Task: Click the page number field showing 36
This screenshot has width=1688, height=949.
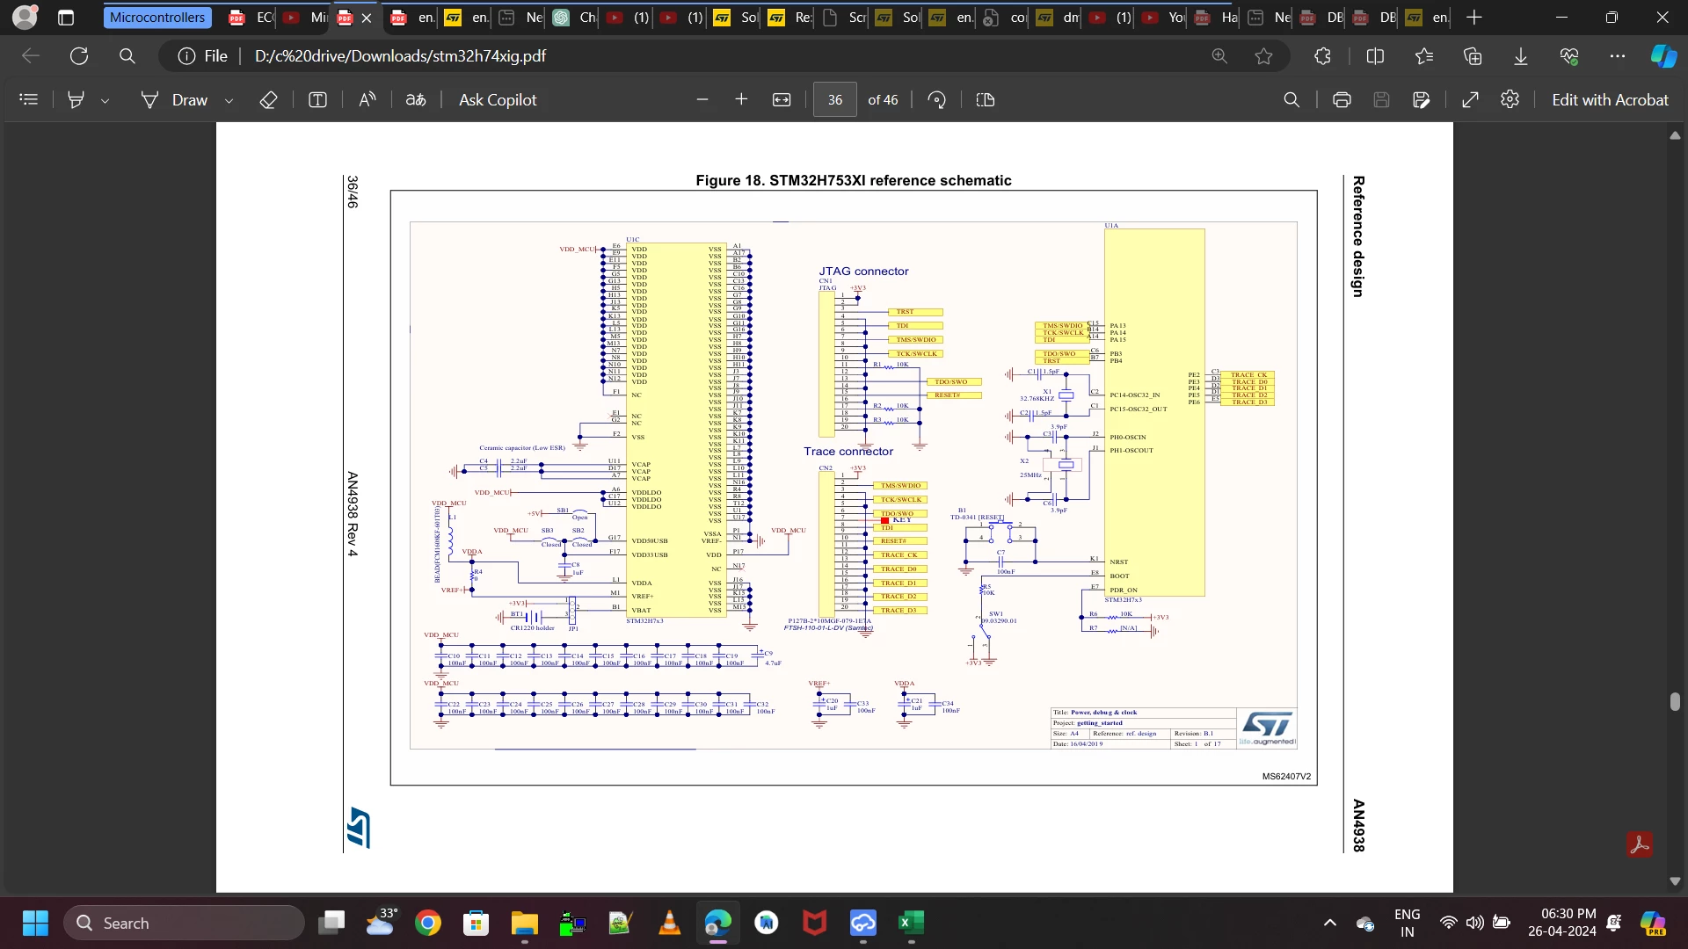Action: [x=835, y=100]
